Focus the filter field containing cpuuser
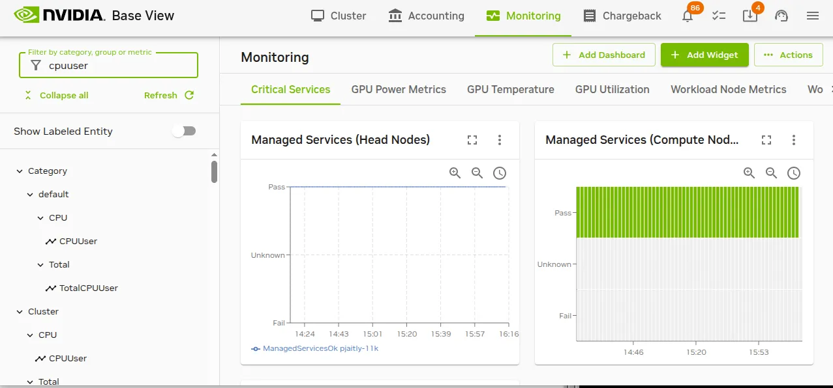 [108, 65]
